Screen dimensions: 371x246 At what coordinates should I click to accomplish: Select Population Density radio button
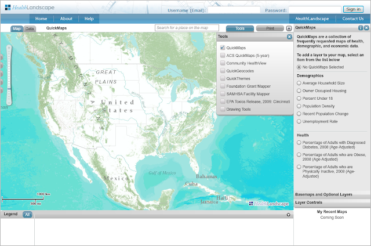point(299,106)
